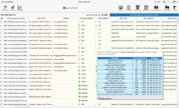Click RANKINGS header in popup table
Image resolution: width=179 pixels, height=108 pixels.
(x=155, y=58)
